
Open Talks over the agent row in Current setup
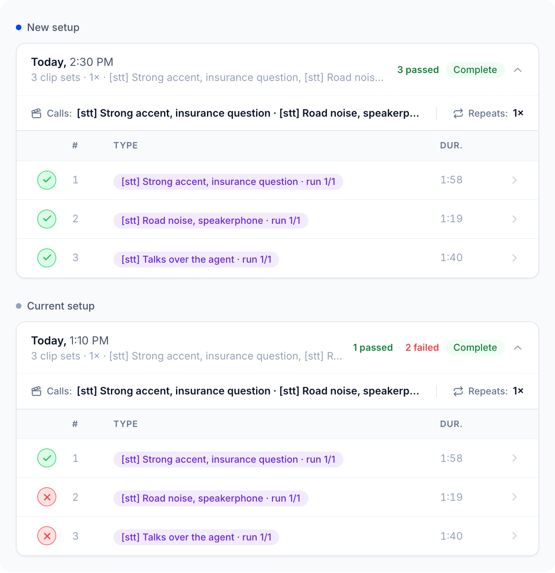point(277,536)
